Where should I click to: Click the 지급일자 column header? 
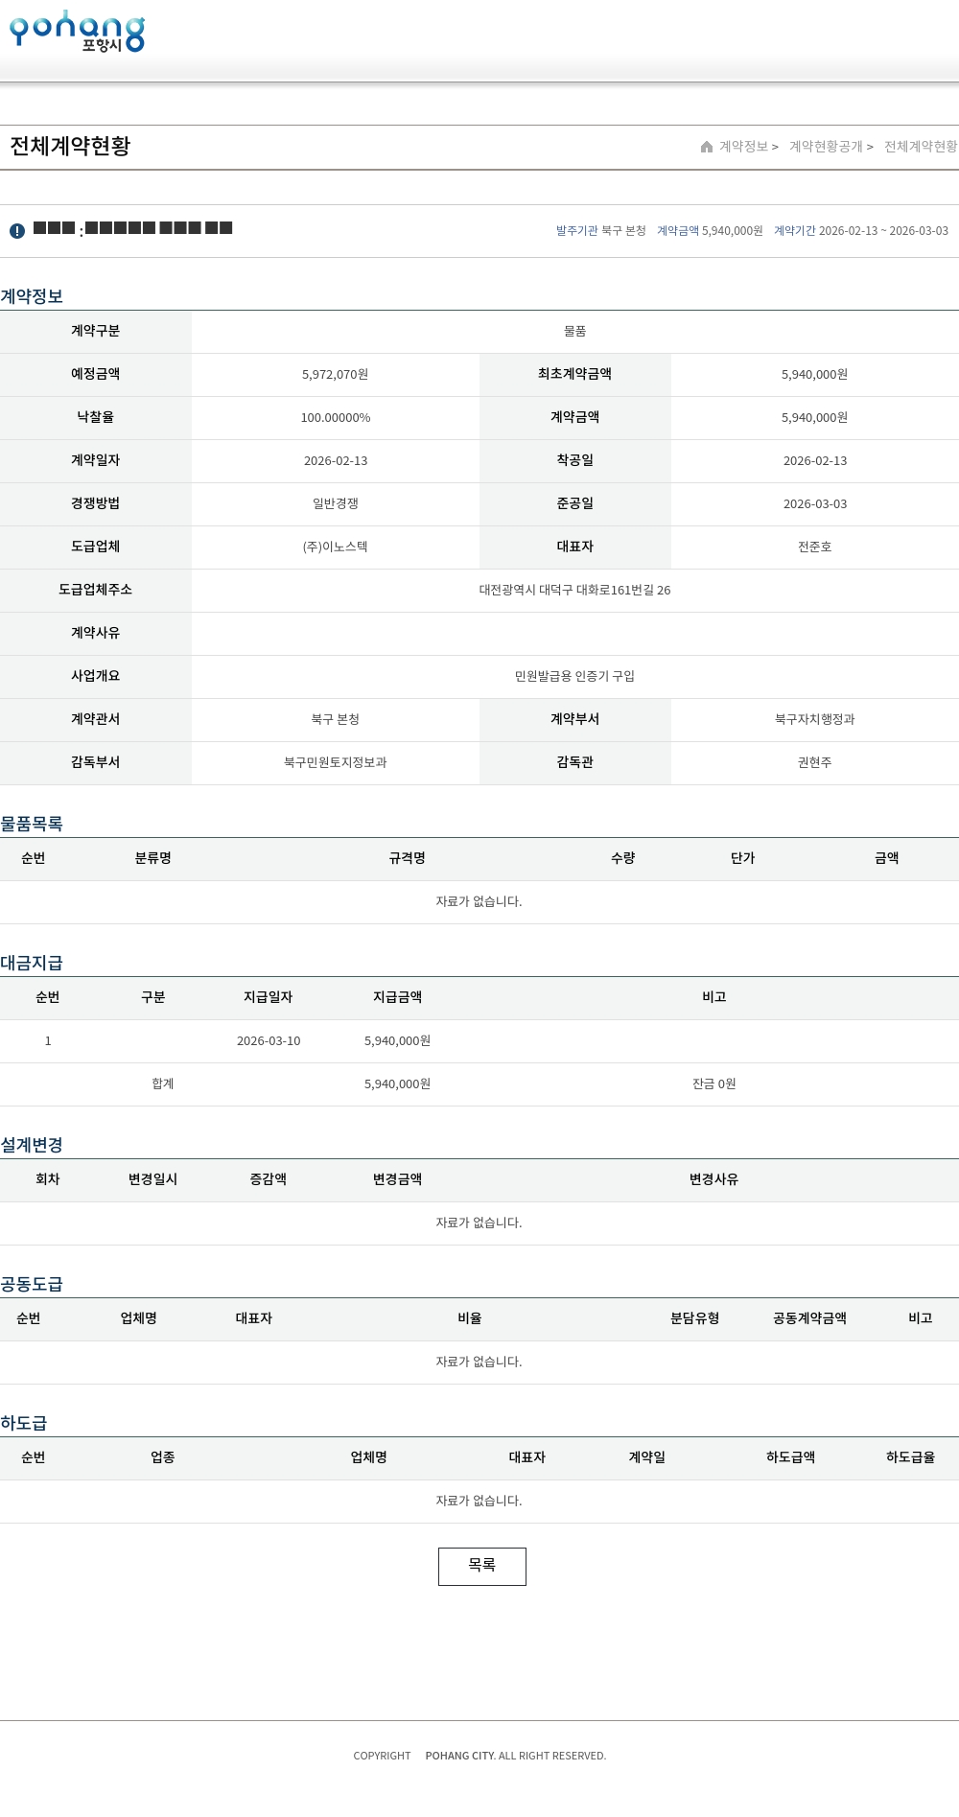[x=268, y=997]
